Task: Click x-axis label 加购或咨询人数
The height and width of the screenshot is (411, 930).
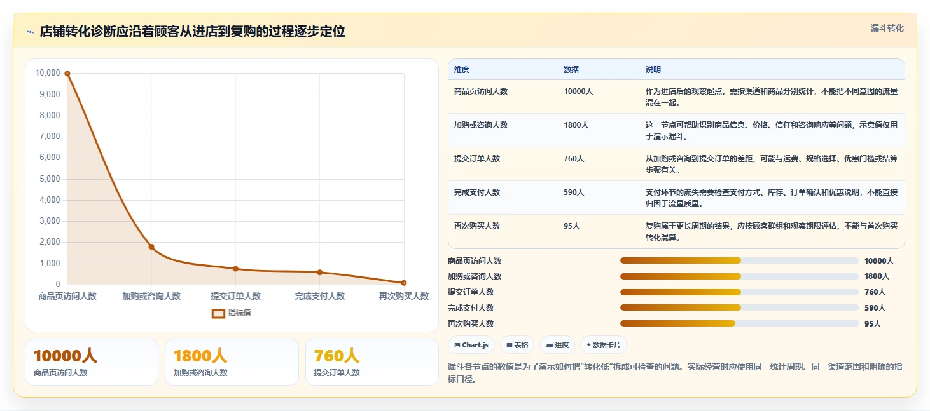Action: coord(151,296)
